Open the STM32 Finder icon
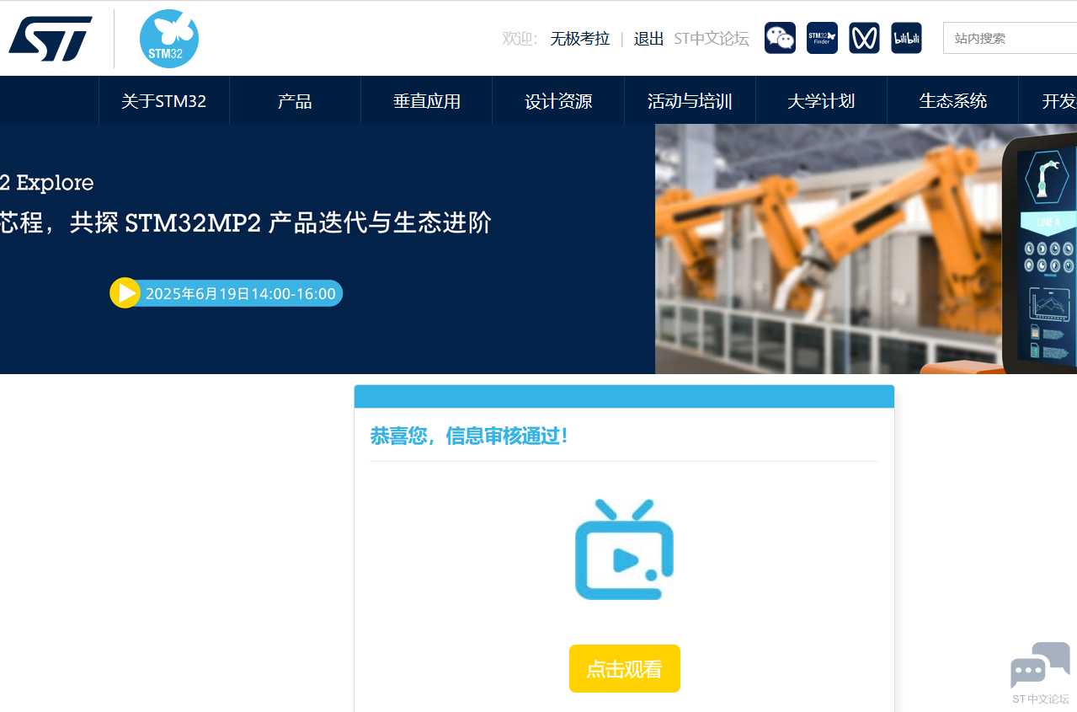This screenshot has height=712, width=1077. pyautogui.click(x=822, y=38)
